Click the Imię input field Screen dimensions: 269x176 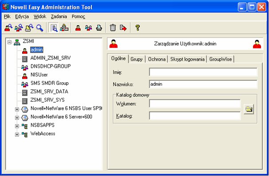coord(203,72)
